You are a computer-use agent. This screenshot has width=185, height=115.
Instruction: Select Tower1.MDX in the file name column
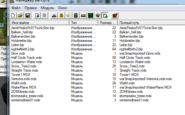coord(21,75)
